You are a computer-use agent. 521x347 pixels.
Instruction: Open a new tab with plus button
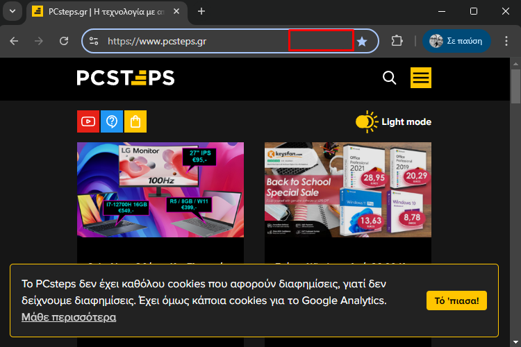tap(201, 11)
